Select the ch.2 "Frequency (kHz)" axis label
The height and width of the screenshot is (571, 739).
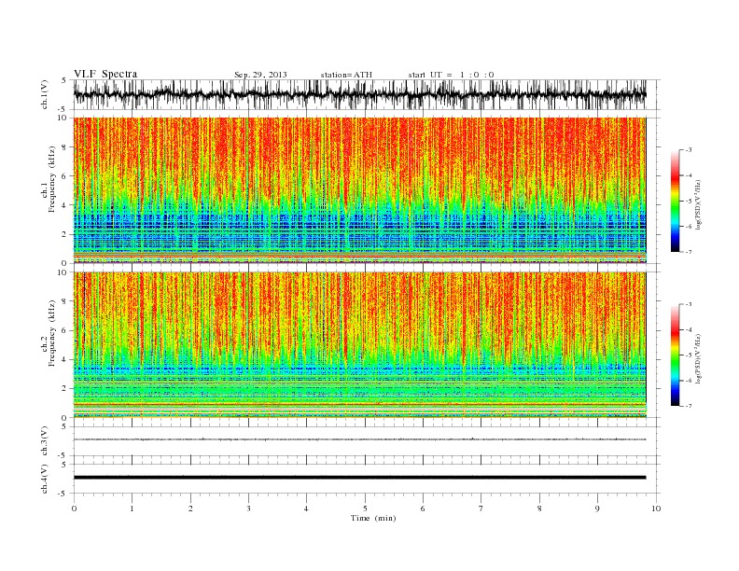pyautogui.click(x=51, y=333)
